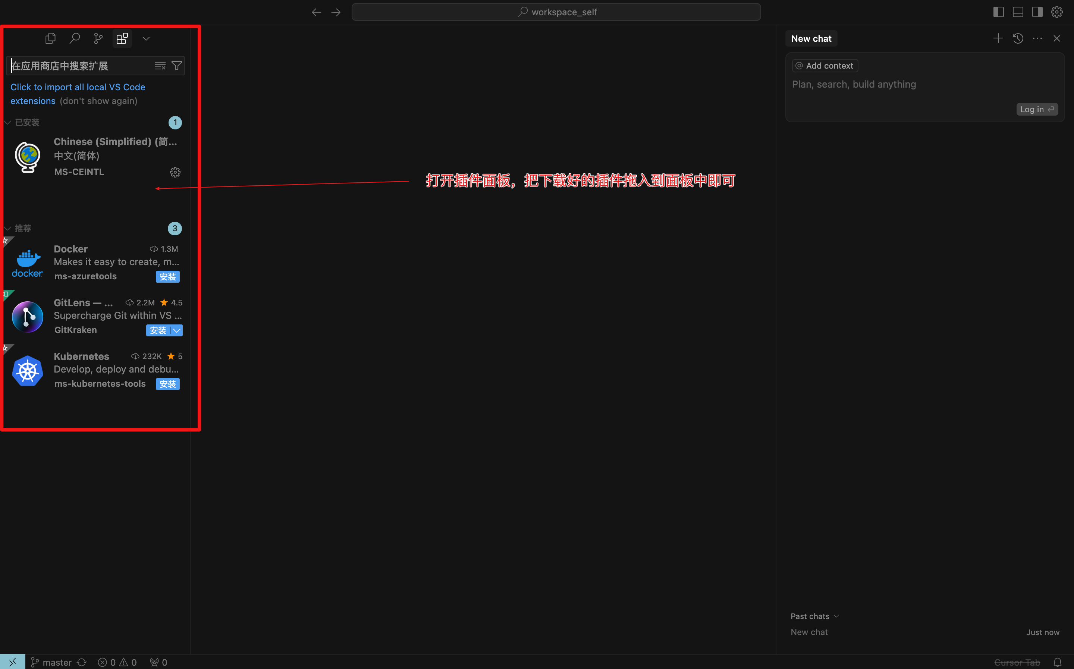This screenshot has height=669, width=1074.
Task: Open the Source Control branch icon
Action: pyautogui.click(x=98, y=38)
